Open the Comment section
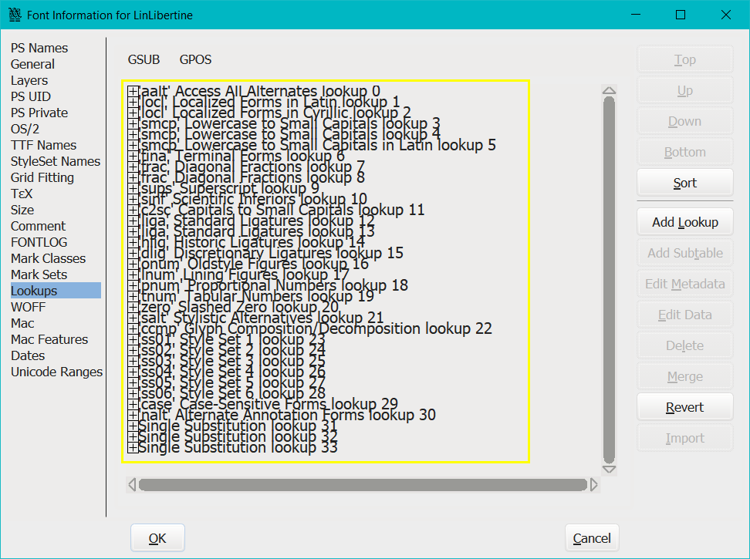Image resolution: width=750 pixels, height=559 pixels. (x=38, y=226)
